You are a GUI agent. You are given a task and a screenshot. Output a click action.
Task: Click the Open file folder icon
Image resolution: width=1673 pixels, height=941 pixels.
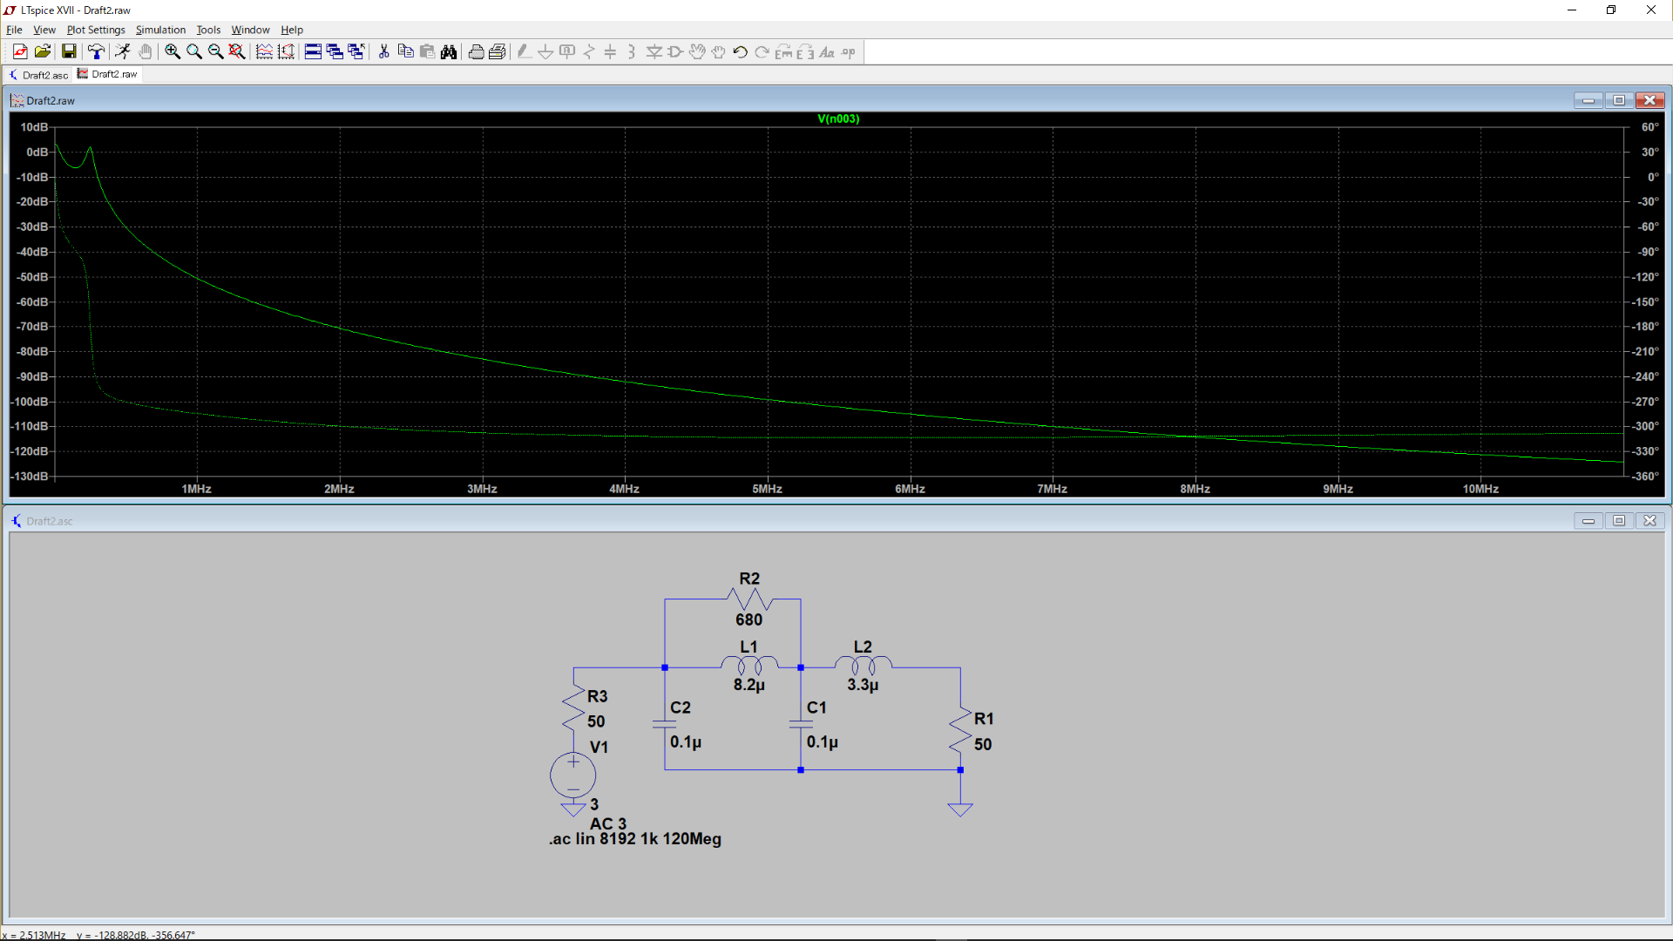pyautogui.click(x=42, y=52)
